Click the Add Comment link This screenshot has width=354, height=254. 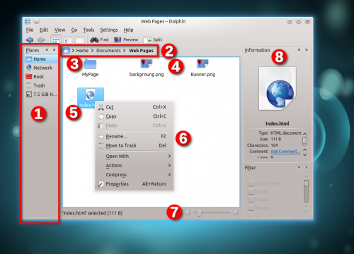point(285,152)
